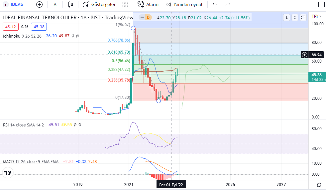Select the Fibonacci top anchor point near 1(95.62)
326x193 pixels.
click(x=133, y=28)
